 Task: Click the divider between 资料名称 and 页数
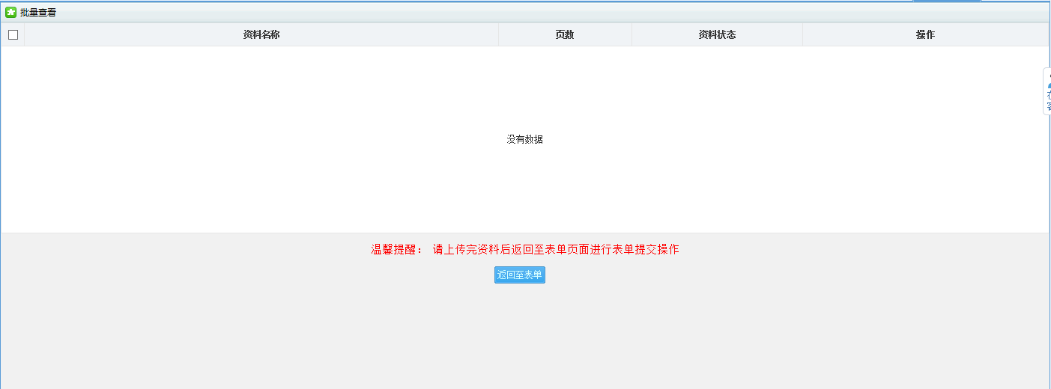(x=498, y=34)
